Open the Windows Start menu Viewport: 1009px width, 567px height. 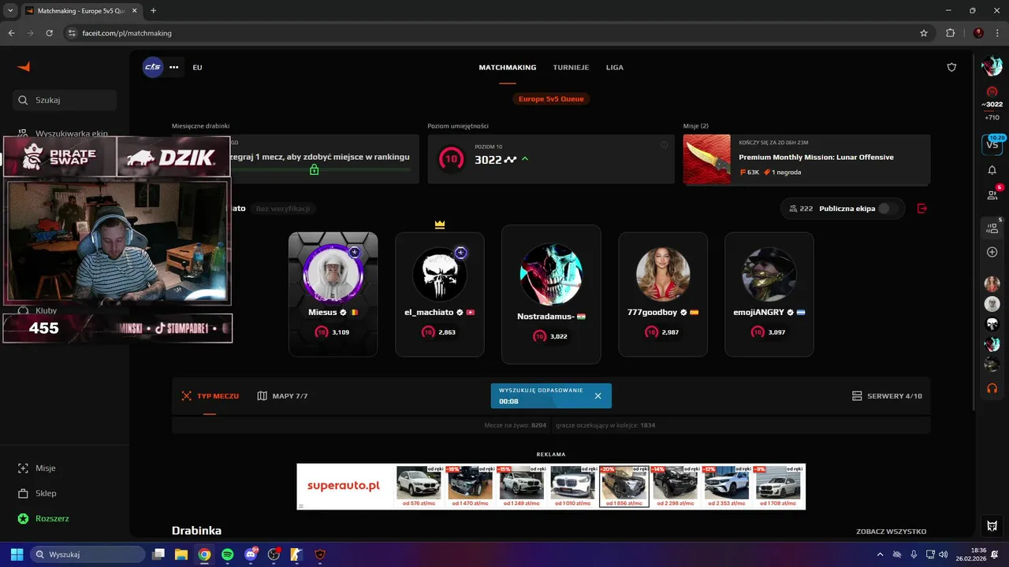[17, 554]
